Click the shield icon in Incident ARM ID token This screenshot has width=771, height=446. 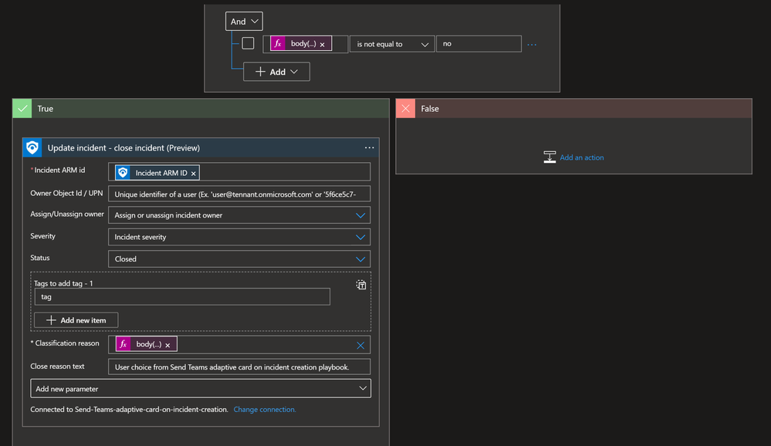[x=123, y=173]
